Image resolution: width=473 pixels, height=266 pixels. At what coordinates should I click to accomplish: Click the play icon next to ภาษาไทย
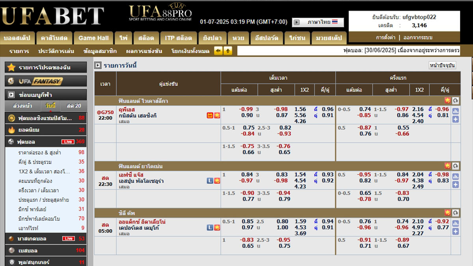point(297,22)
